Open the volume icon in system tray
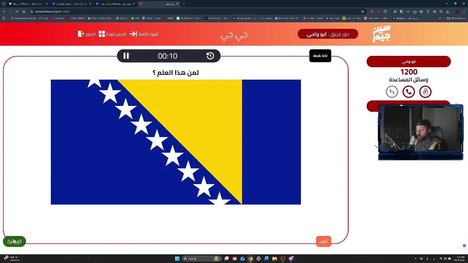Image resolution: width=468 pixels, height=263 pixels. click(x=445, y=259)
